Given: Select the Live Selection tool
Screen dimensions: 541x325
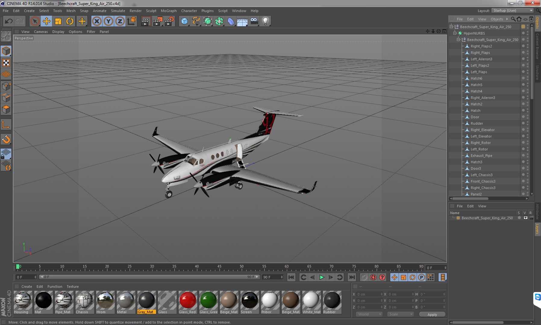Looking at the screenshot, I should [35, 21].
